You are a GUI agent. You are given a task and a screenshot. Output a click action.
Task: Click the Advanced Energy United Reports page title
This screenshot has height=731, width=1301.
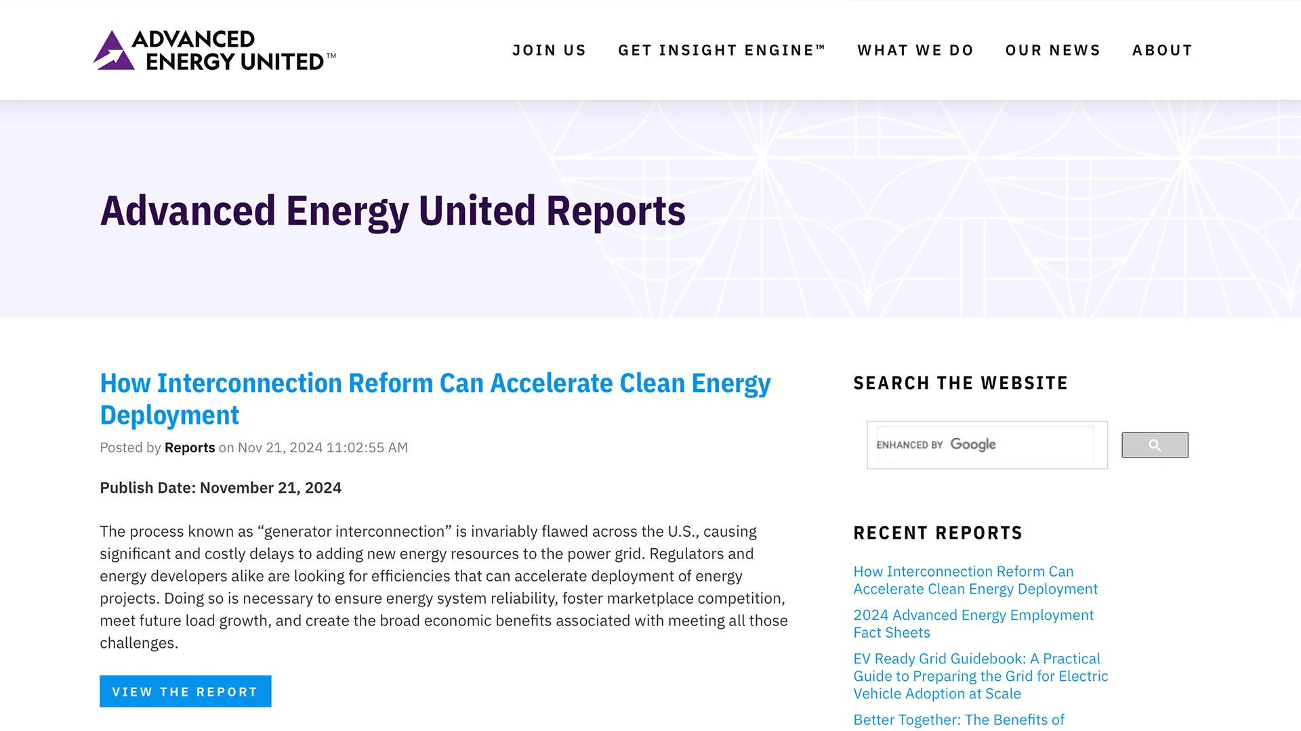tap(392, 211)
